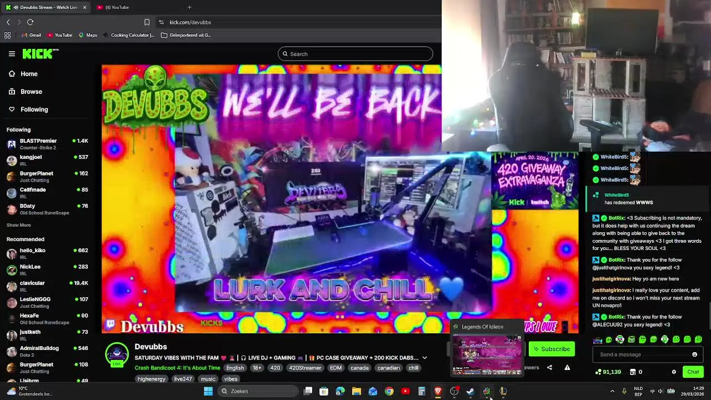This screenshot has height=400, width=711.
Task: Report the stream with warning icon
Action: (x=567, y=367)
